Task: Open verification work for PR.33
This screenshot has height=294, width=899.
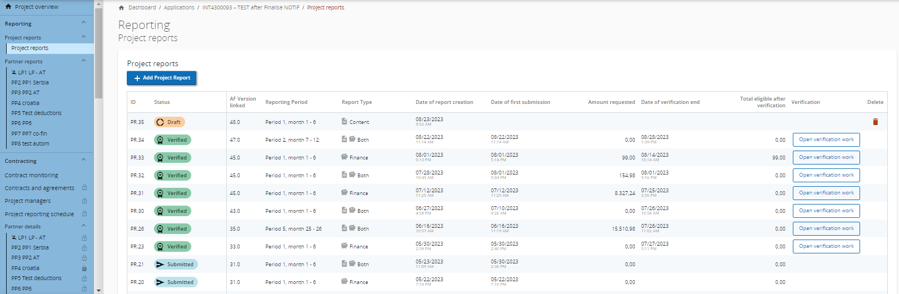Action: [x=826, y=157]
